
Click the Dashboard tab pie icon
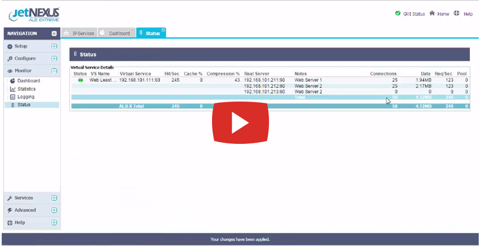(x=103, y=33)
